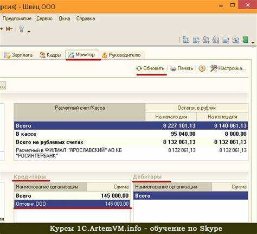This screenshot has width=257, height=234.
Task: Click the tools icon beside M- button
Action: click(22, 29)
